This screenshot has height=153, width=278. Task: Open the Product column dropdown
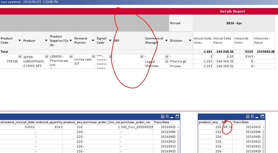coord(46,40)
